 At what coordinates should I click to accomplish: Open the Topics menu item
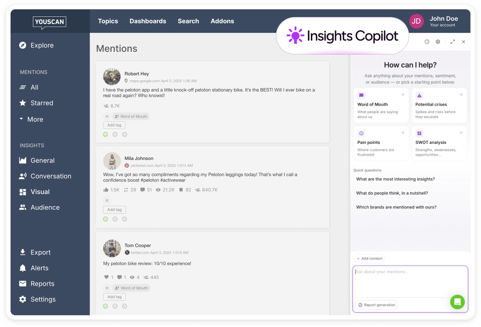[108, 21]
